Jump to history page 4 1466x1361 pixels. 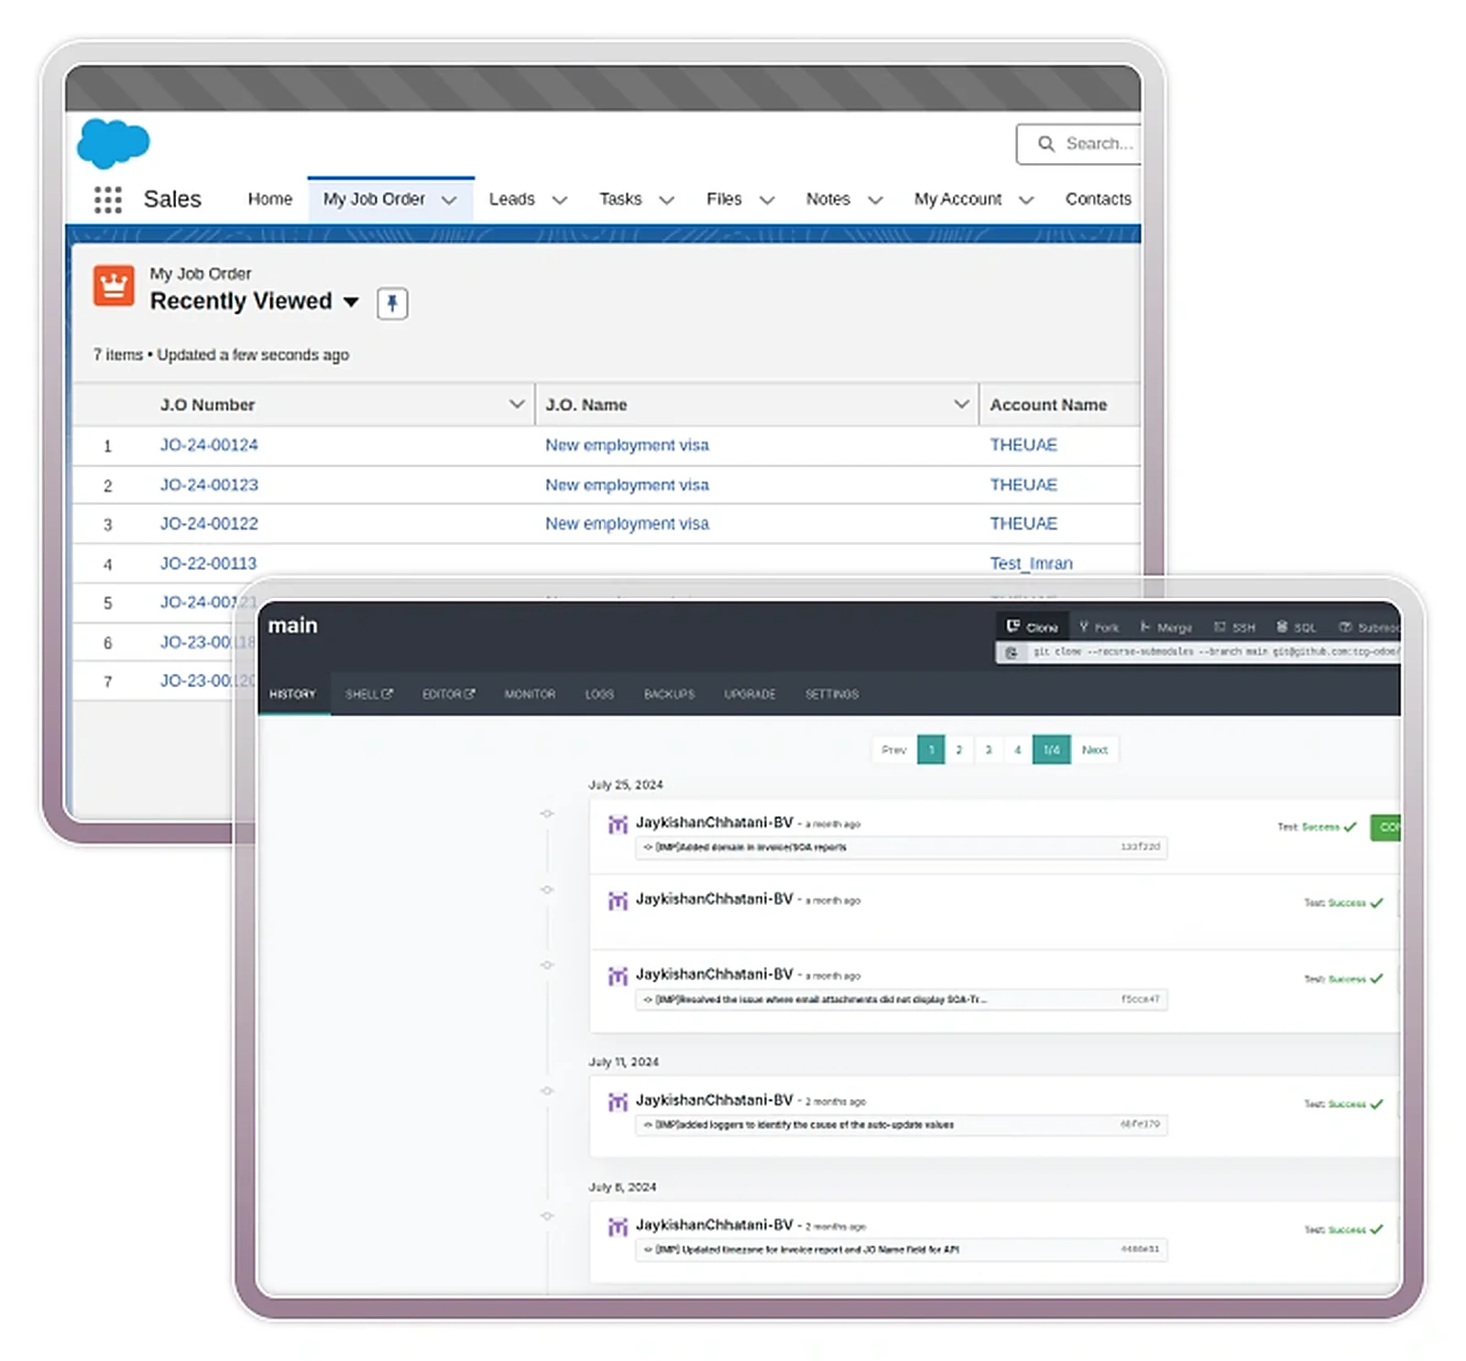(x=1017, y=750)
